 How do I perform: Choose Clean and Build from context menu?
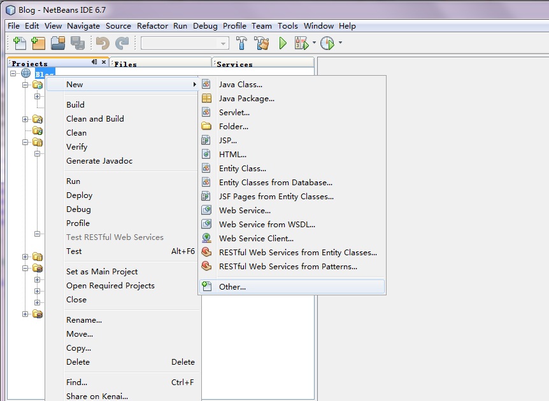pos(95,119)
